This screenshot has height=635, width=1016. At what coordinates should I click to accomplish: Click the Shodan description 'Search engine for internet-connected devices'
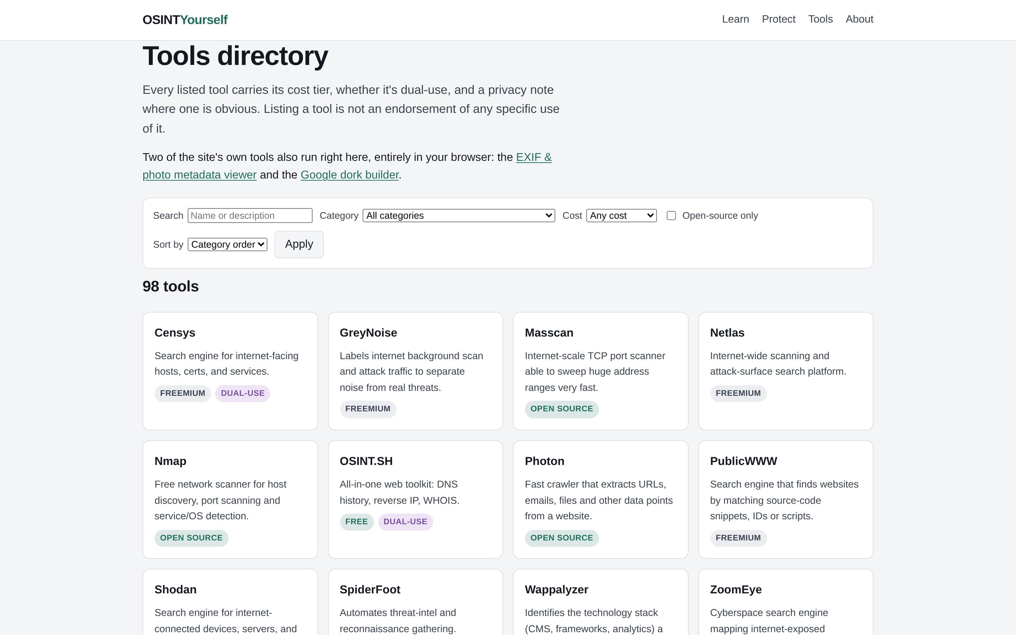226,621
